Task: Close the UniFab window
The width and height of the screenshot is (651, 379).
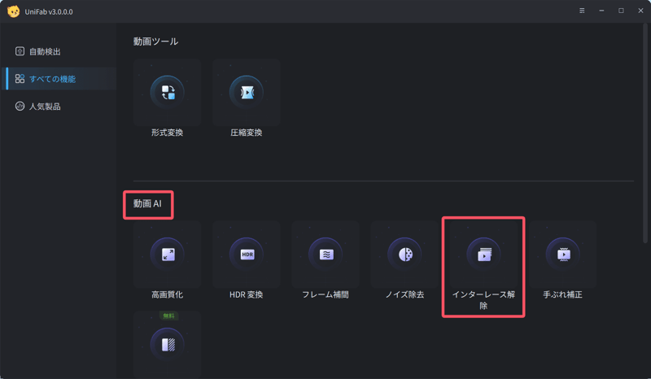Action: pos(639,11)
